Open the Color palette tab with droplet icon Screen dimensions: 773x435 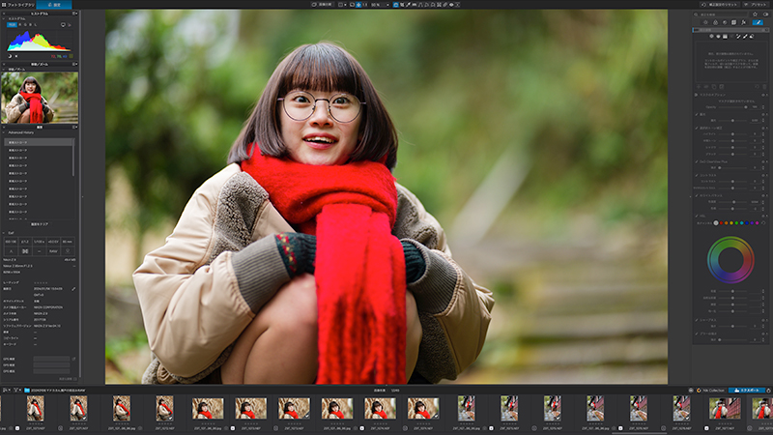(x=715, y=22)
